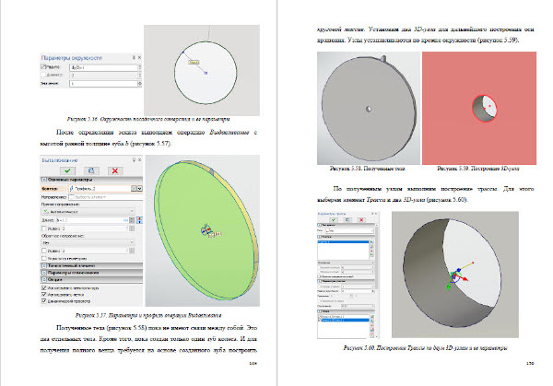Expand the last collapsed section in the extrusion panel
Viewport: 553px width, 386px height.
(x=44, y=279)
